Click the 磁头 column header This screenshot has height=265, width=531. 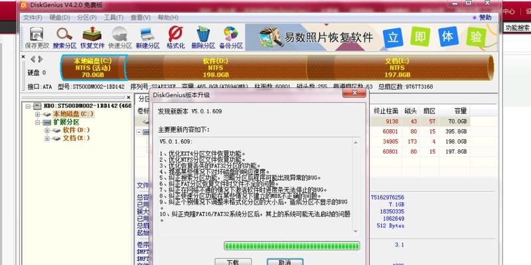click(411, 111)
